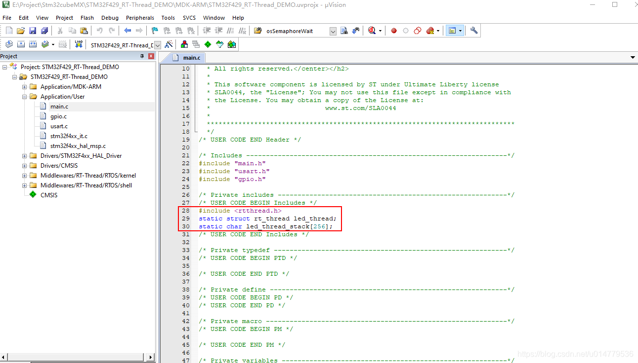The image size is (638, 363).
Task: Open the SVCS menu
Action: point(189,18)
